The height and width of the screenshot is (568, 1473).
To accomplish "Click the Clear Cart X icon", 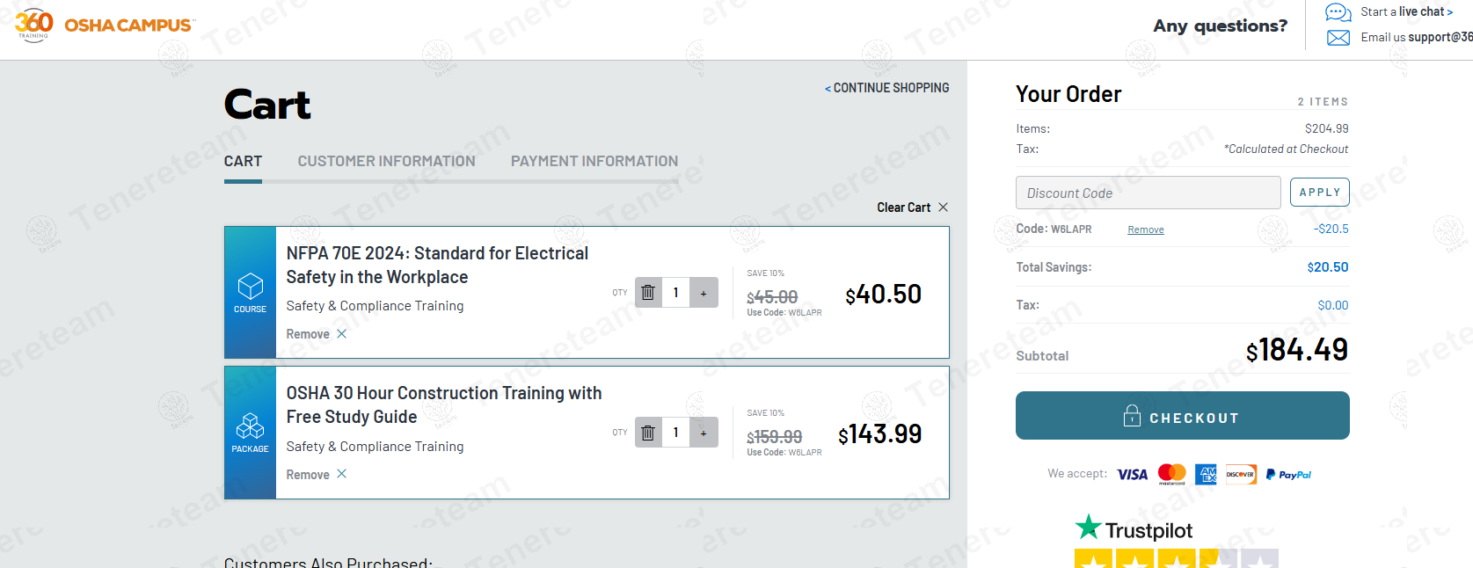I will (x=943, y=208).
